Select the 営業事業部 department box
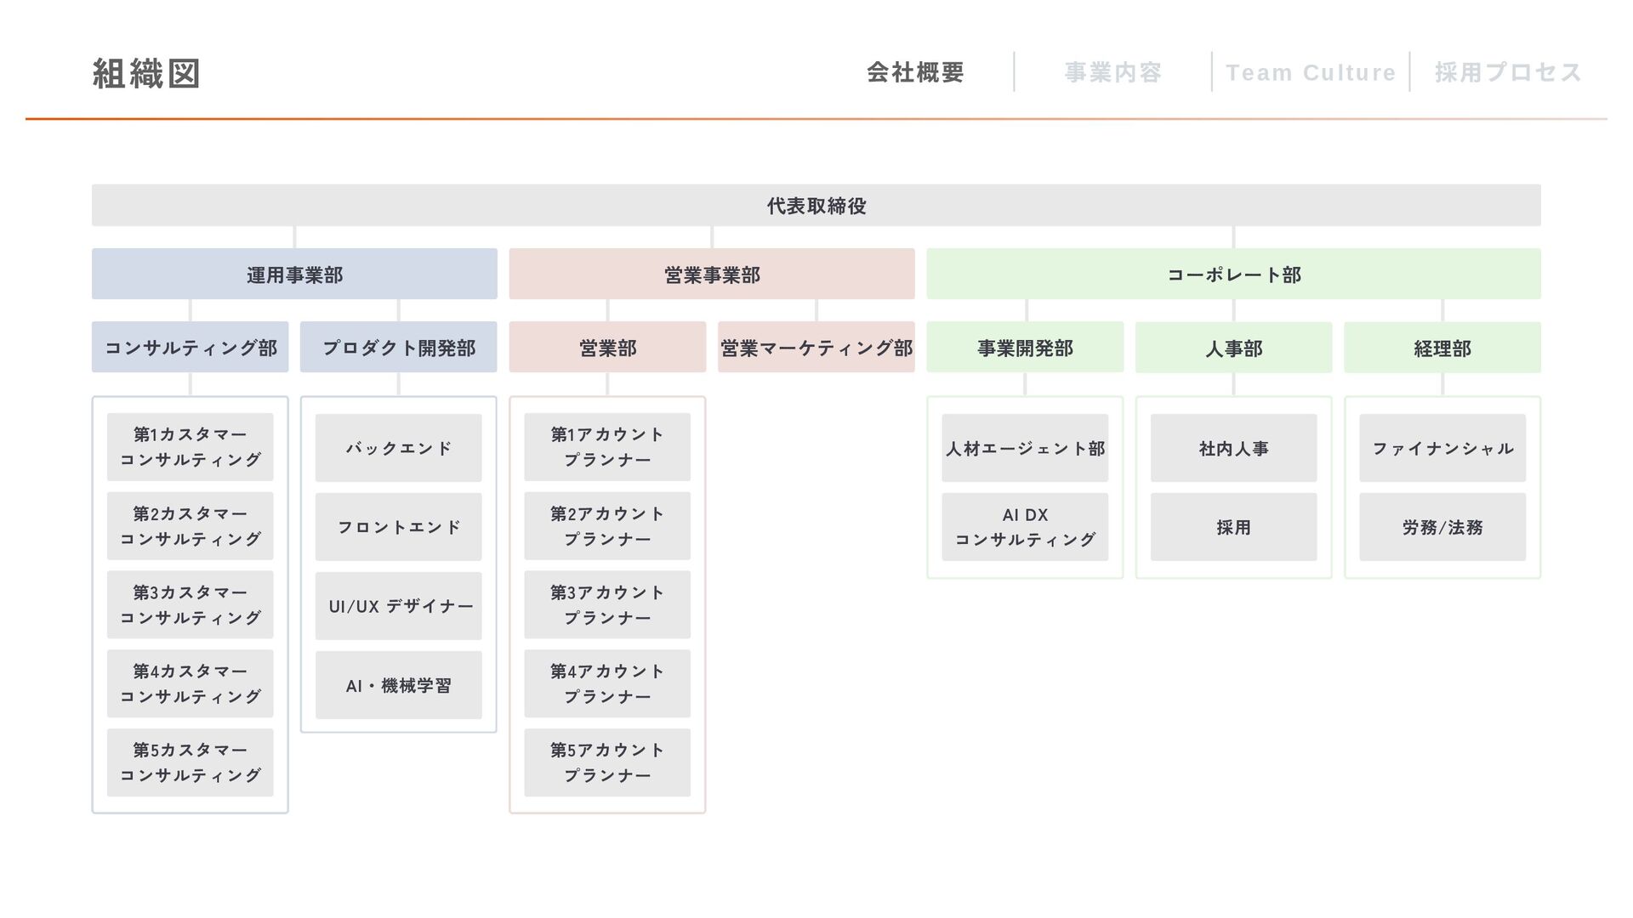 712,275
